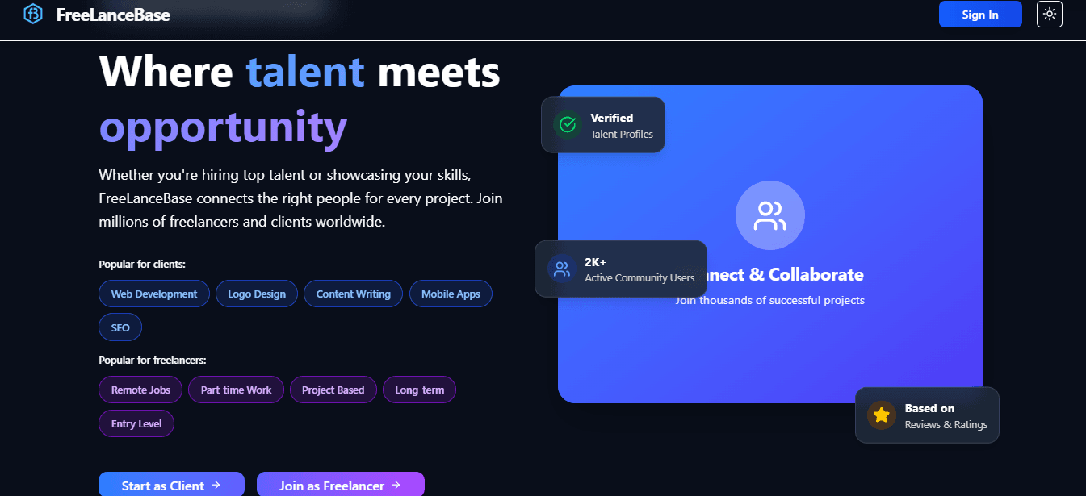Select the Mobile Apps tag
Screen dimensions: 1086x496
(x=451, y=294)
